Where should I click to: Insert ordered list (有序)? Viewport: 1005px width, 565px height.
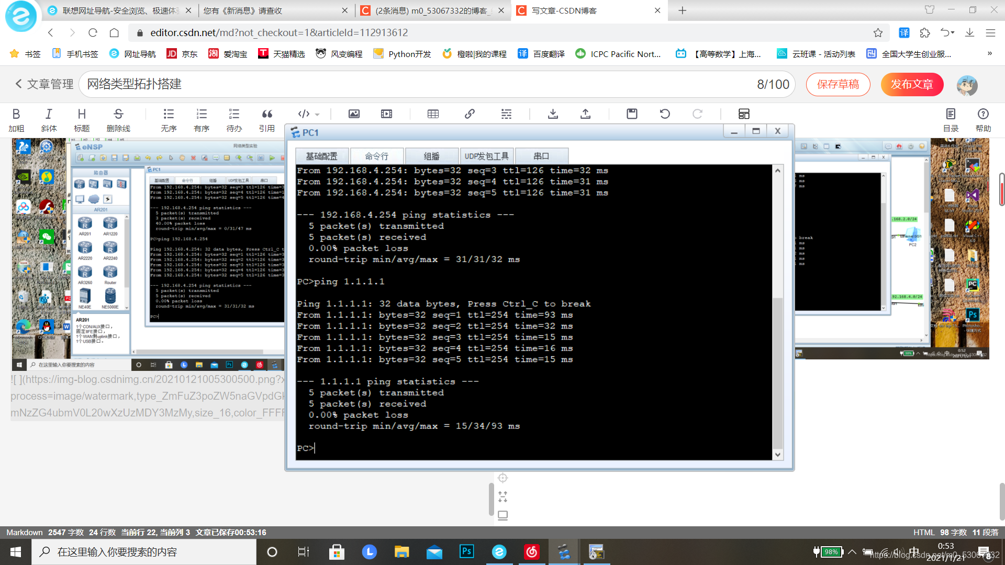202,120
